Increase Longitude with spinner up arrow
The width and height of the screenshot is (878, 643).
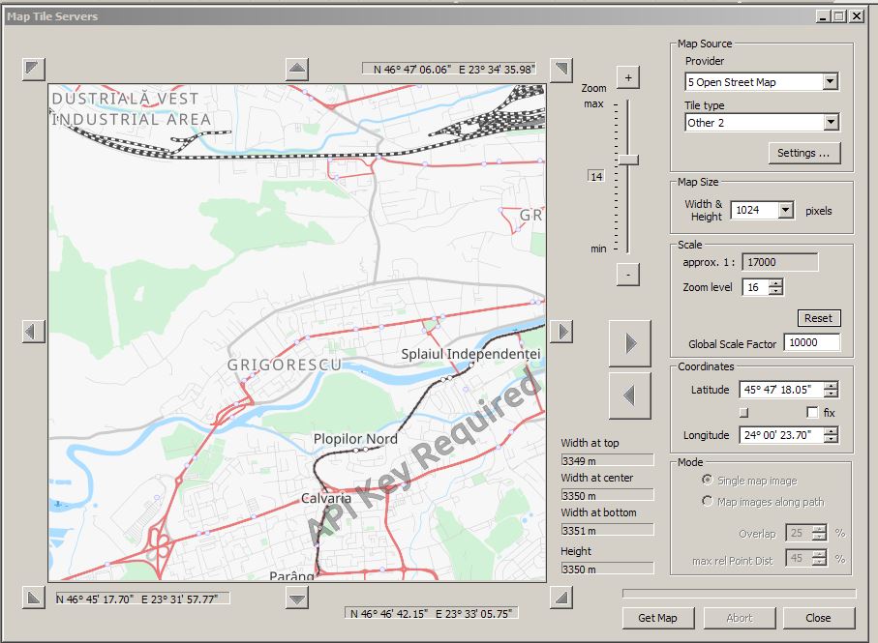point(832,430)
